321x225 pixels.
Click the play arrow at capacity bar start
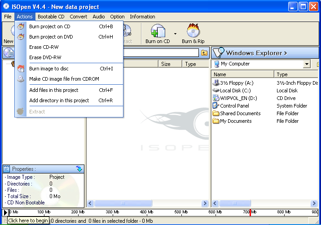pos(5,212)
